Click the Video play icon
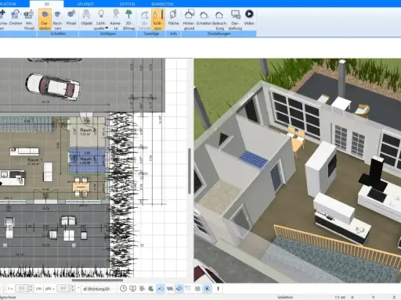Viewport: 401px width, 300px height. (249, 13)
